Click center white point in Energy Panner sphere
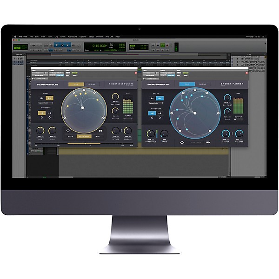 click(x=195, y=113)
